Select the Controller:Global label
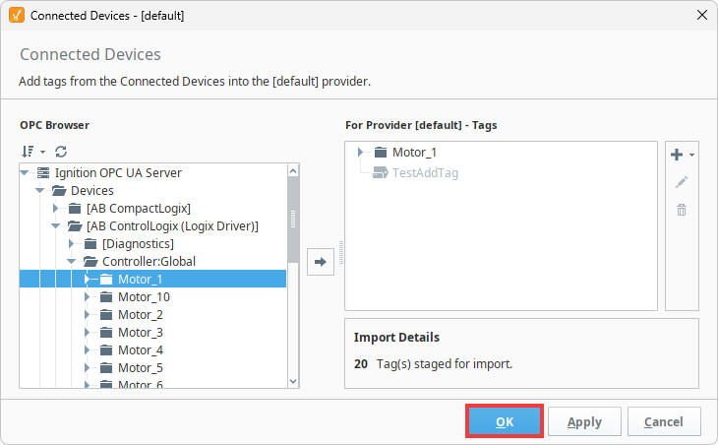Screen dimensions: 718x445 [149, 261]
